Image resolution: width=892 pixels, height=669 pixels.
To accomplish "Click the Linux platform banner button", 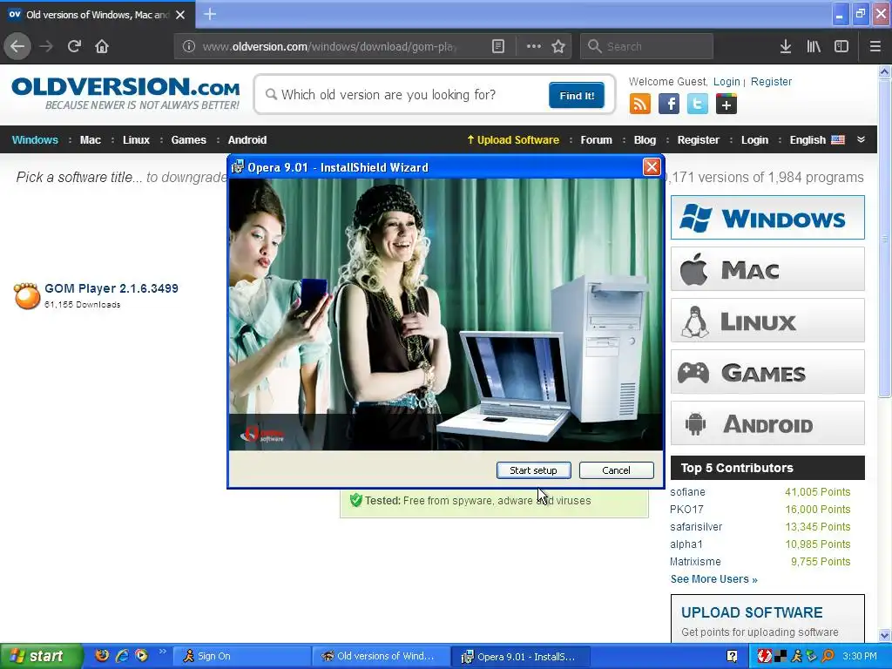I will [x=767, y=321].
